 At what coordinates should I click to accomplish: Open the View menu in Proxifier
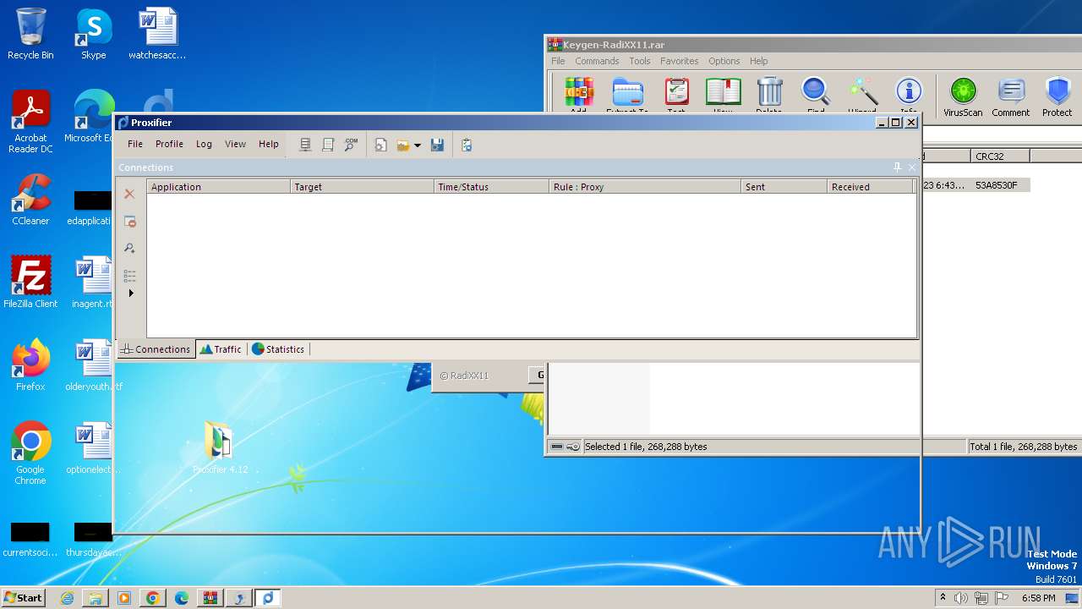235,144
